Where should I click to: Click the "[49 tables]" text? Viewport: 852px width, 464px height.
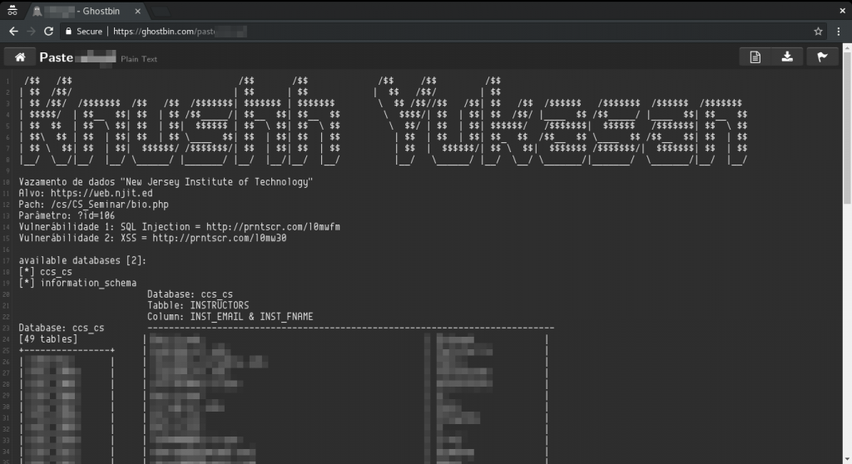47,339
